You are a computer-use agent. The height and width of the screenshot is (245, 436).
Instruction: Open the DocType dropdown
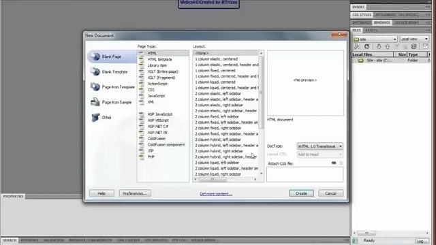point(320,146)
